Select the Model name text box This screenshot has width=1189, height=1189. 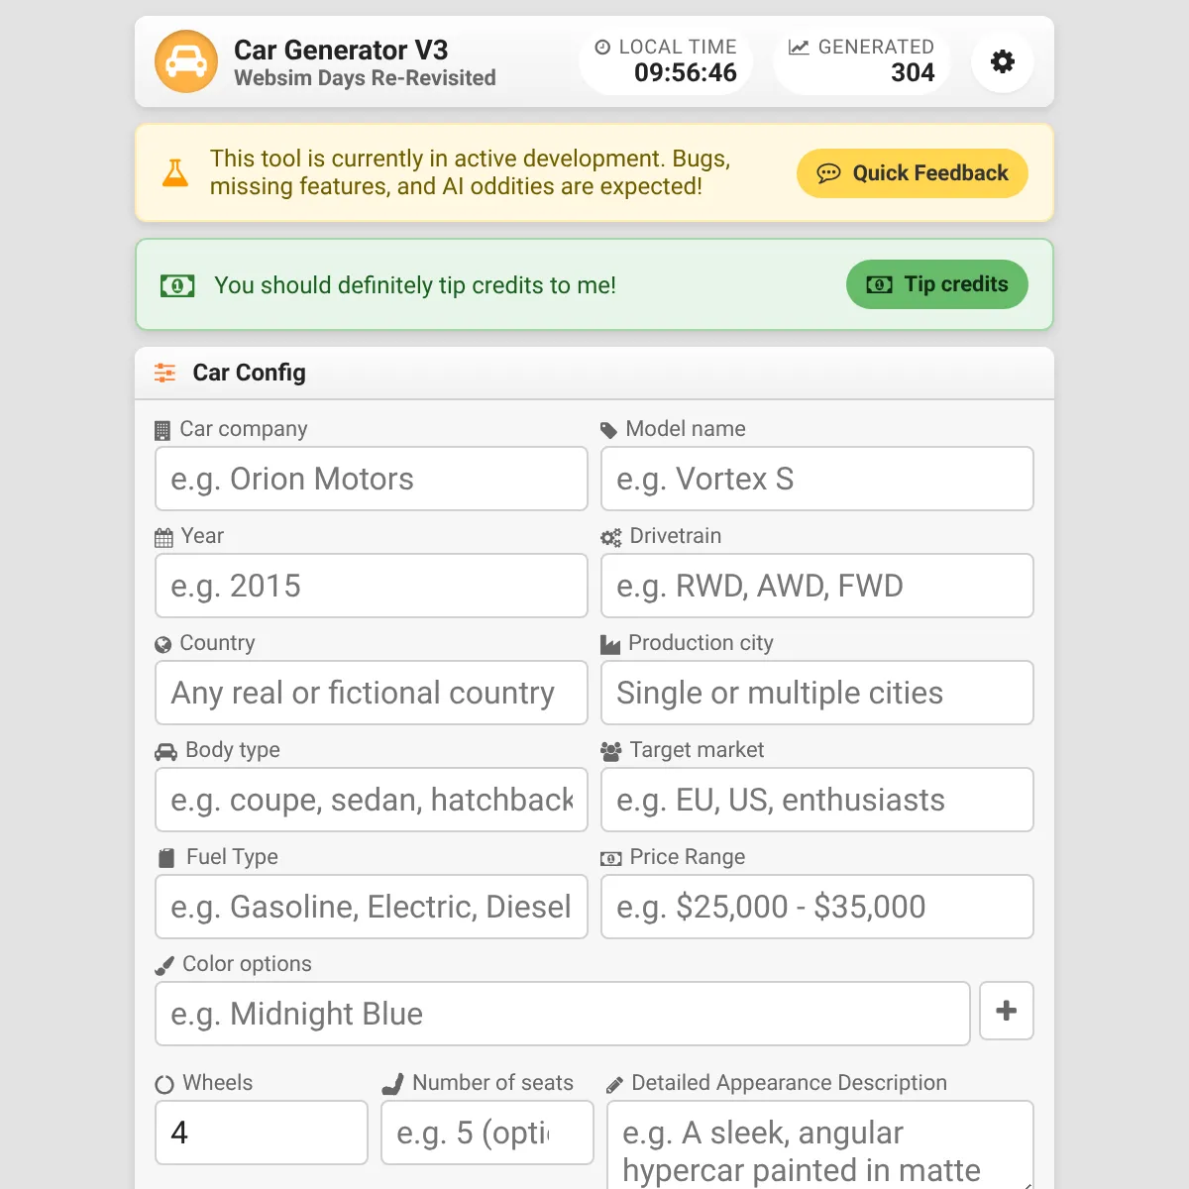click(817, 479)
